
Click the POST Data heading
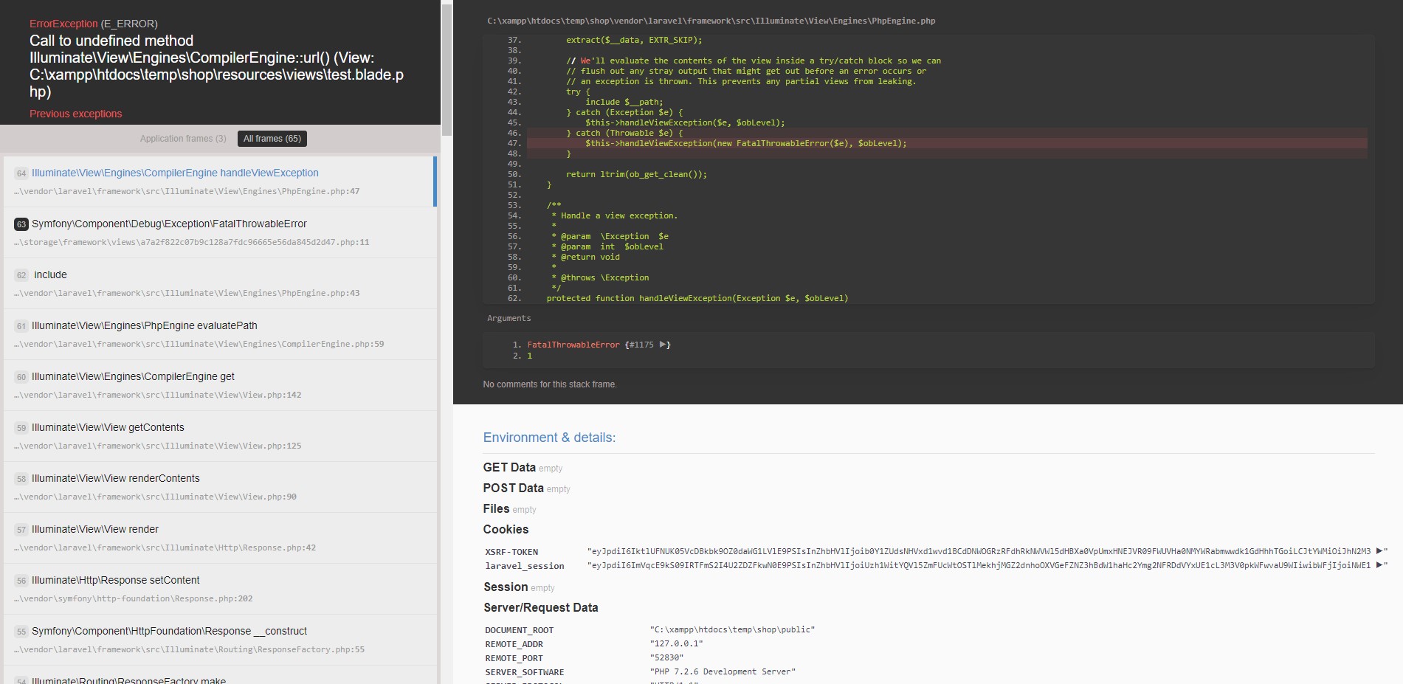(513, 488)
